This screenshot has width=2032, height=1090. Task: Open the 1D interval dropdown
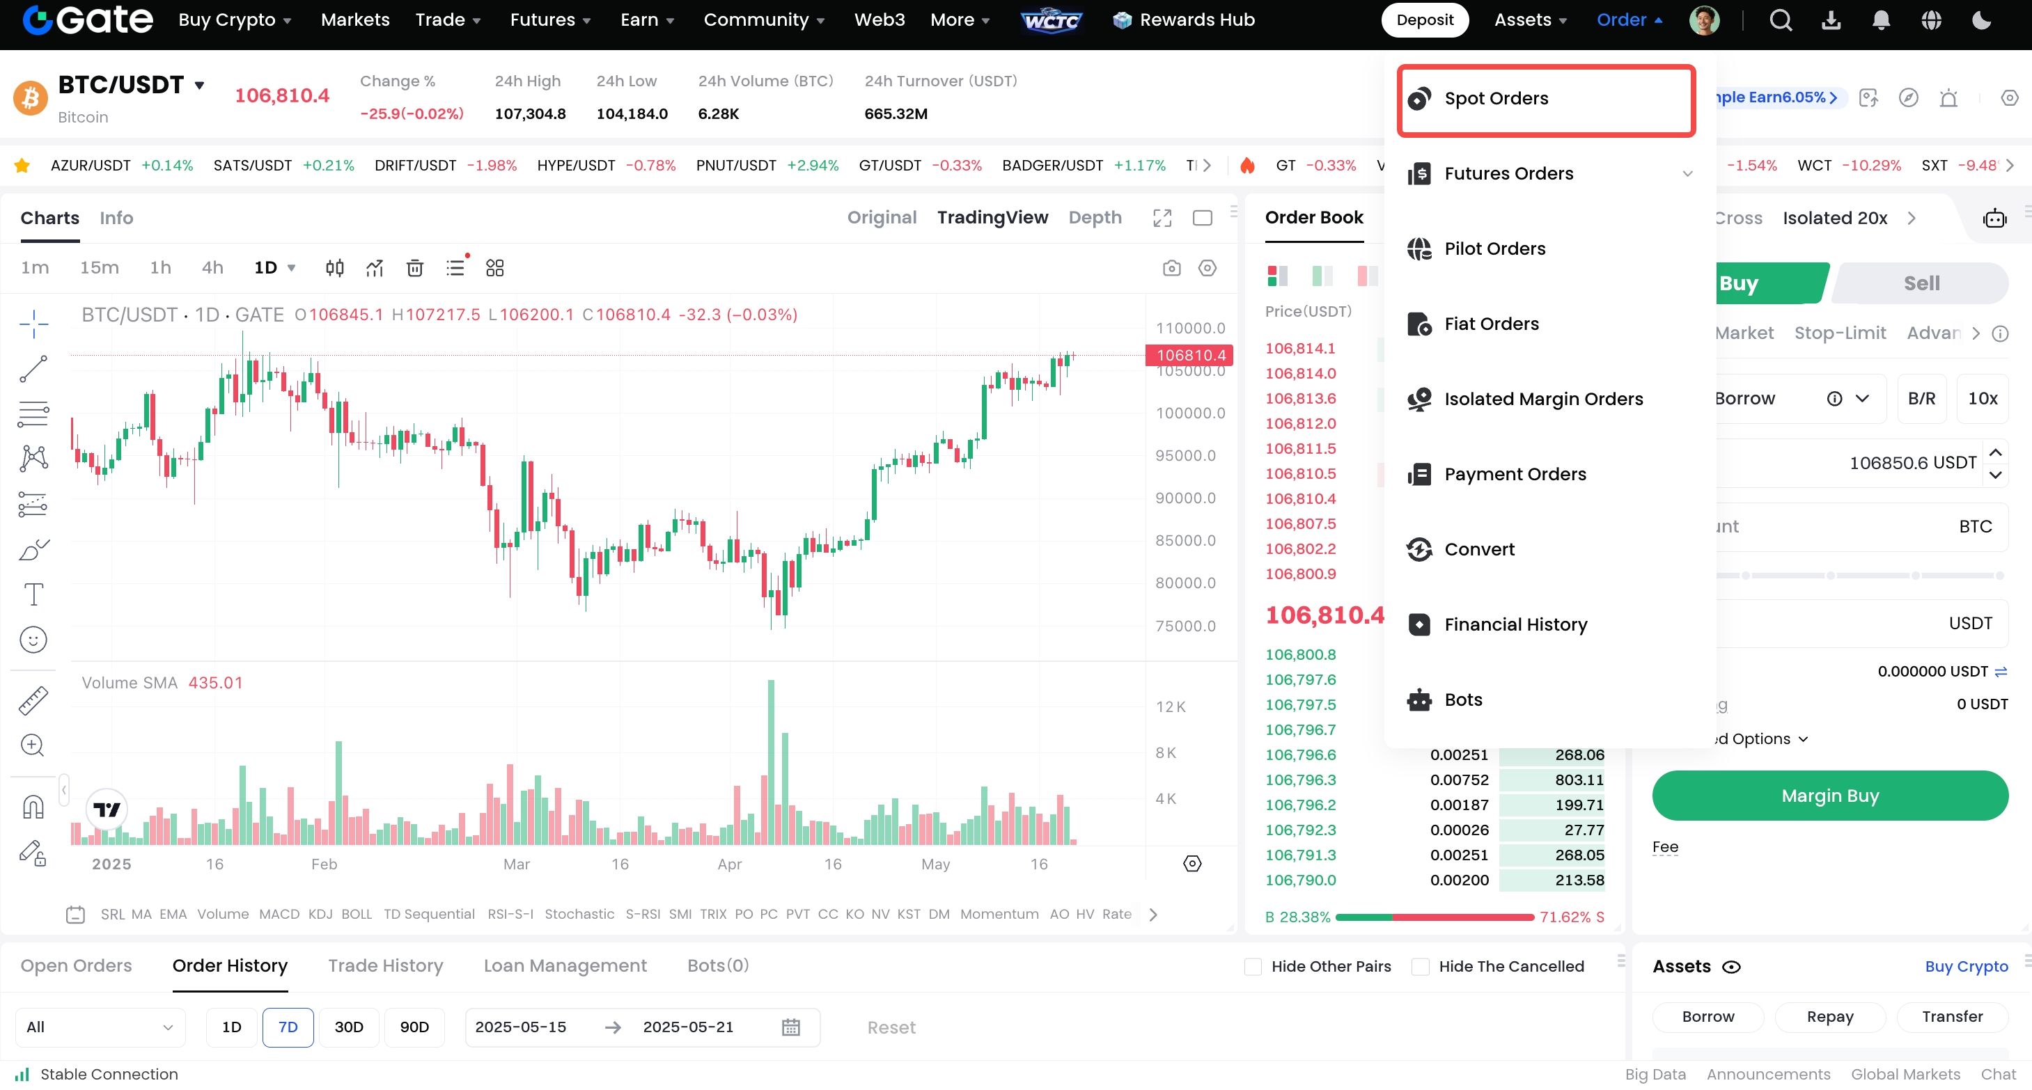pyautogui.click(x=274, y=268)
